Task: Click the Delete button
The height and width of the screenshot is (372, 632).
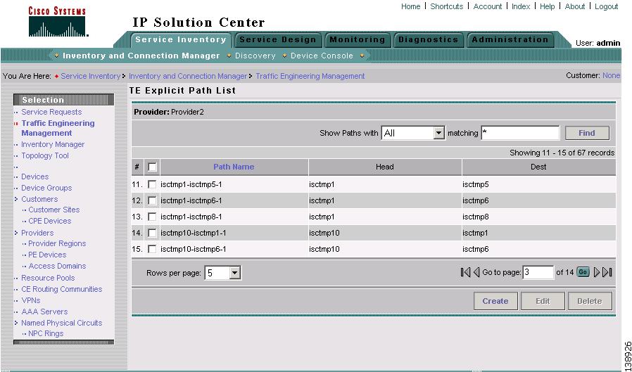Action: pyautogui.click(x=590, y=301)
